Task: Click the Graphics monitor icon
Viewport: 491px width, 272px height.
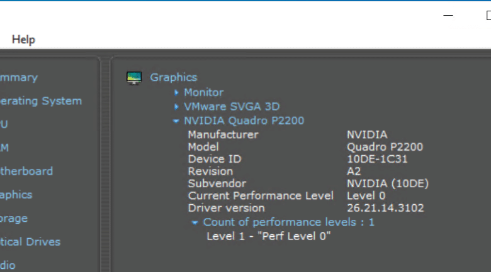Action: 134,78
